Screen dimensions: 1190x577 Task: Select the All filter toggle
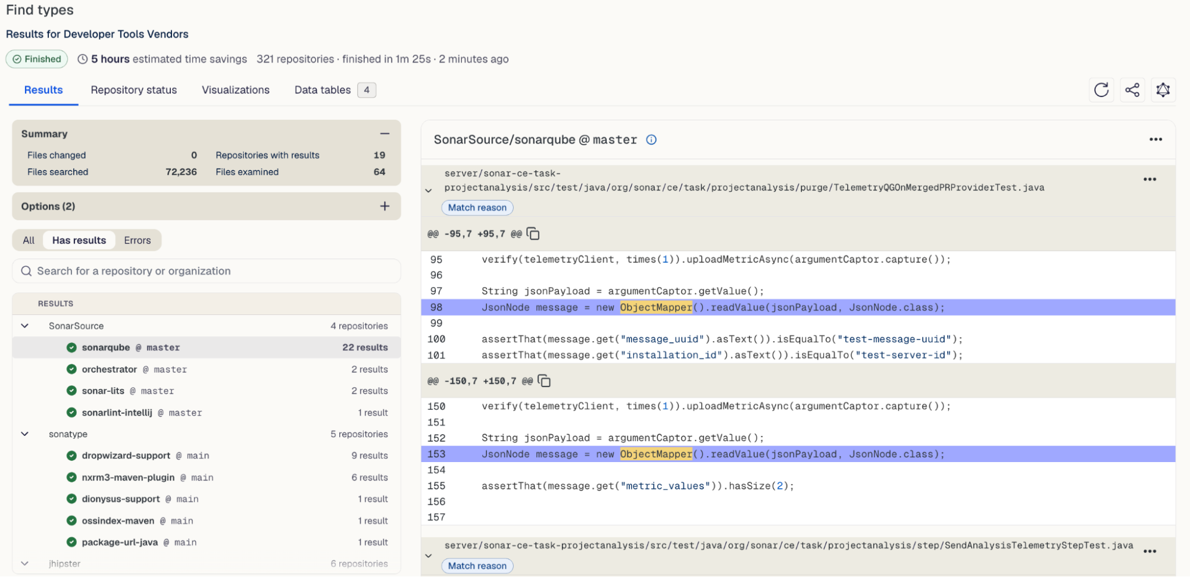[x=29, y=241]
